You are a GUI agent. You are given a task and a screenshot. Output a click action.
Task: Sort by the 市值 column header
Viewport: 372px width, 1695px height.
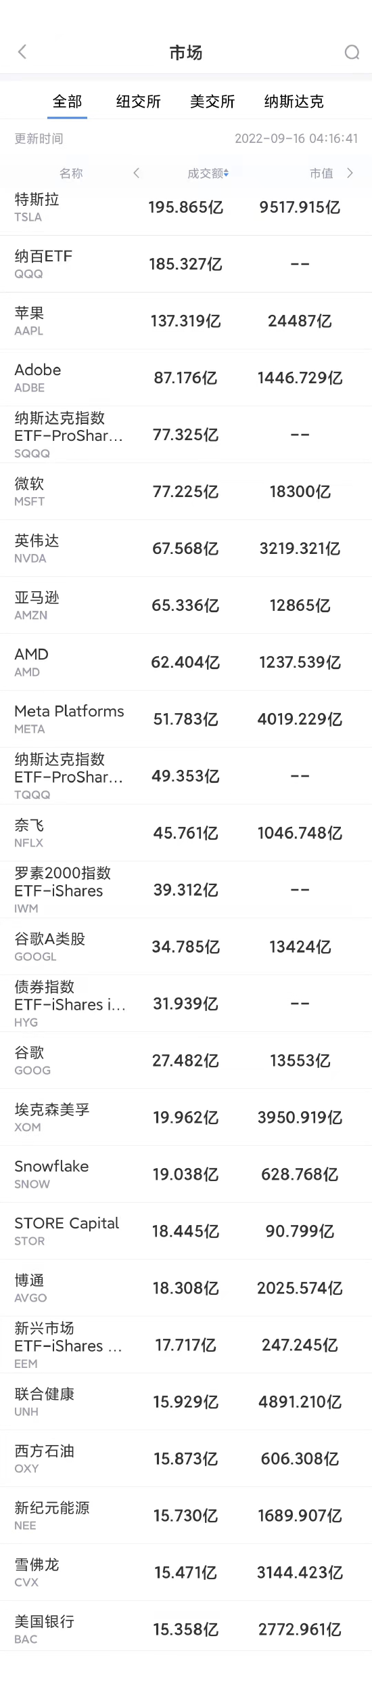pyautogui.click(x=321, y=173)
